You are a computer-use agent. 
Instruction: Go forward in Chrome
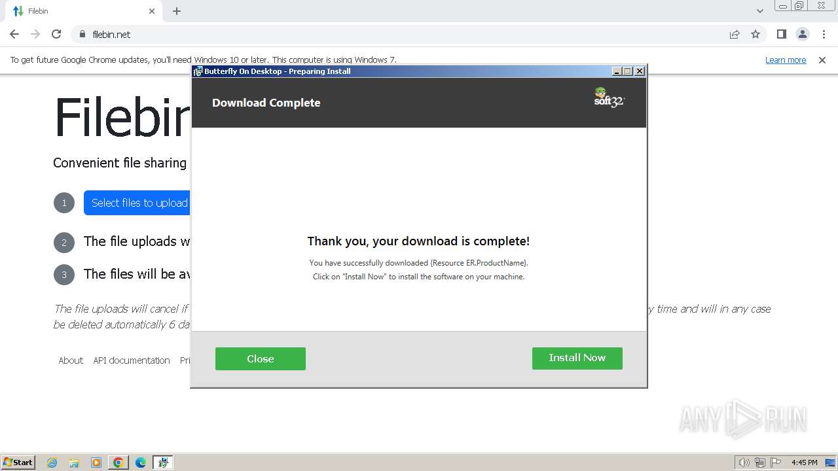(x=35, y=34)
